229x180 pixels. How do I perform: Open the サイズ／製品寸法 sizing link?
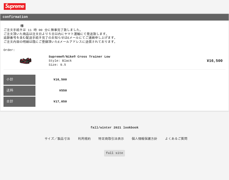(x=57, y=139)
